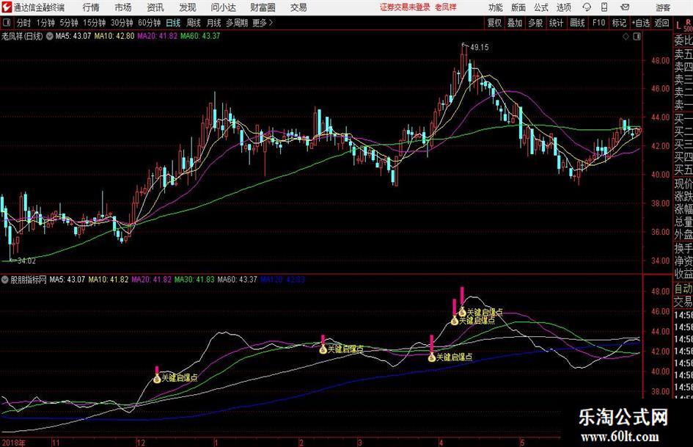Open the 发现 menu
This screenshot has height=447, width=693.
point(188,7)
